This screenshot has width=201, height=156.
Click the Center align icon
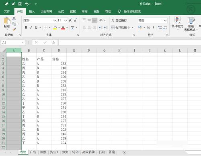pos(89,28)
